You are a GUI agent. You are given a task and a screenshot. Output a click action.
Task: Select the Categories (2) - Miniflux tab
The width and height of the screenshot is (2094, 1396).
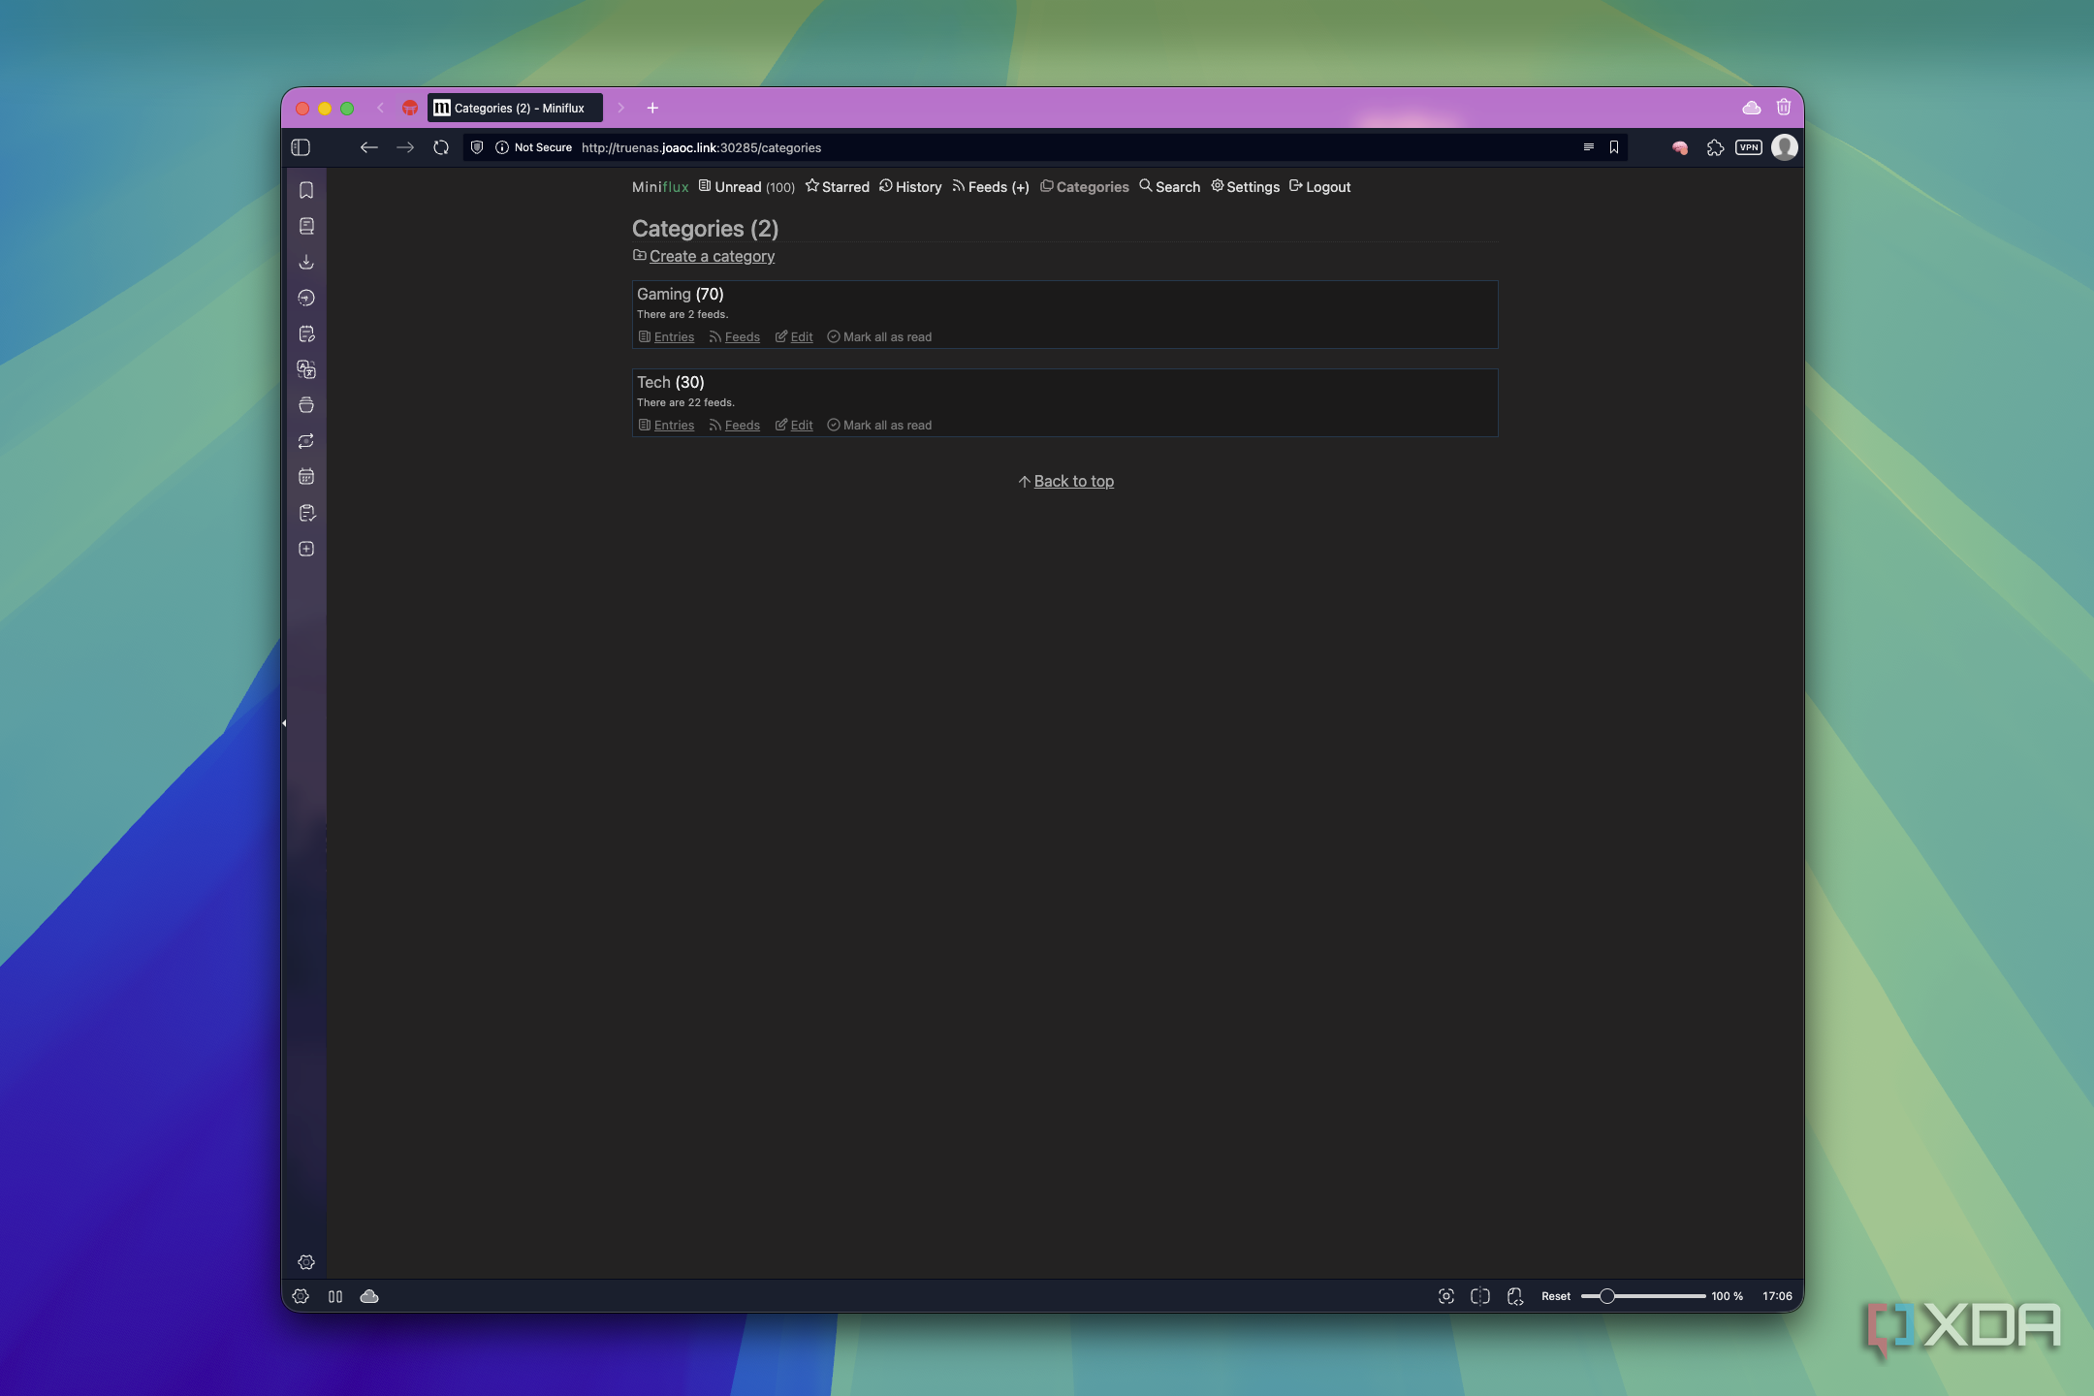coord(515,108)
